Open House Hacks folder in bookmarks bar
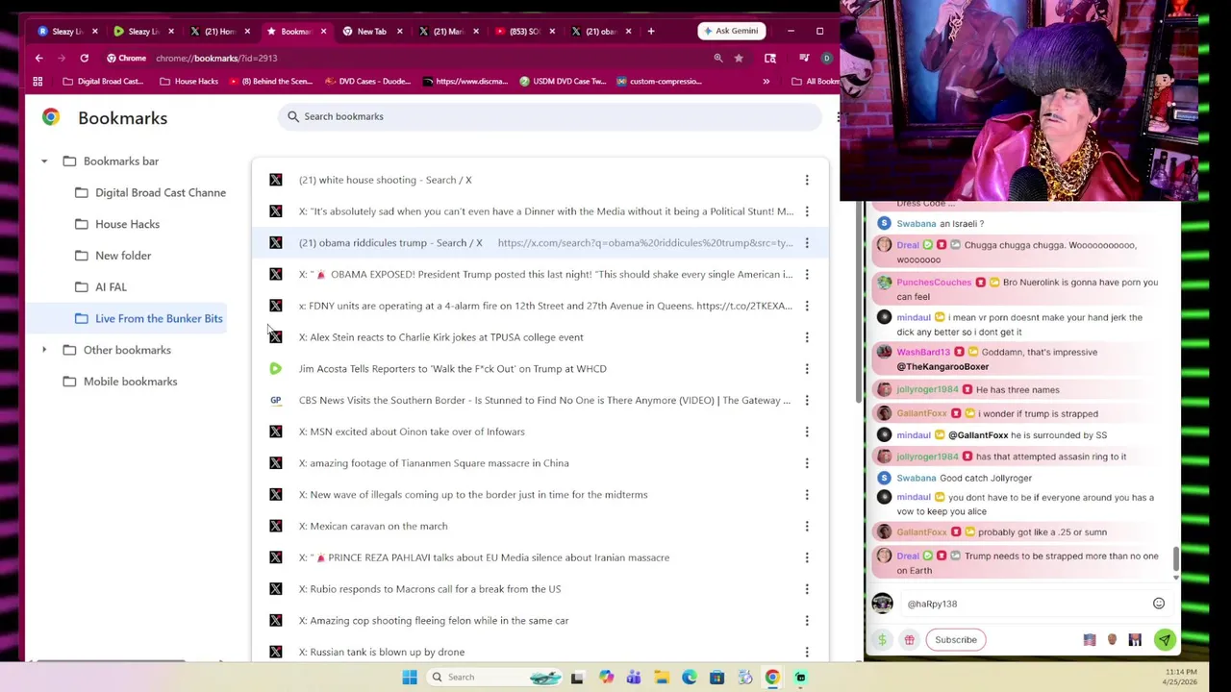The width and height of the screenshot is (1231, 692). pos(188,82)
